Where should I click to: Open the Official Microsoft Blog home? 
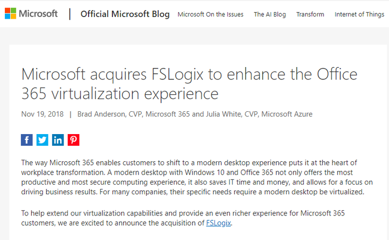125,14
